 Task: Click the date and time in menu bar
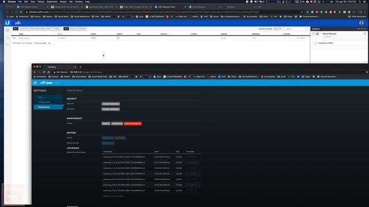(x=346, y=2)
